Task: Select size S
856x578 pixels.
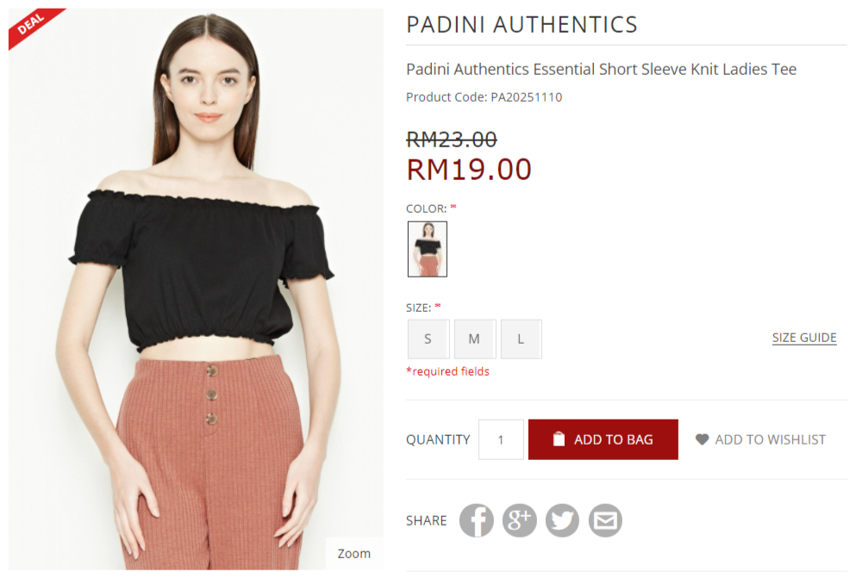Action: [x=428, y=339]
